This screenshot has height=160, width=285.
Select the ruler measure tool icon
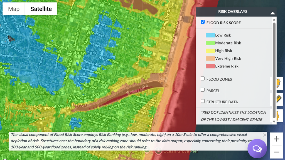(x=278, y=100)
